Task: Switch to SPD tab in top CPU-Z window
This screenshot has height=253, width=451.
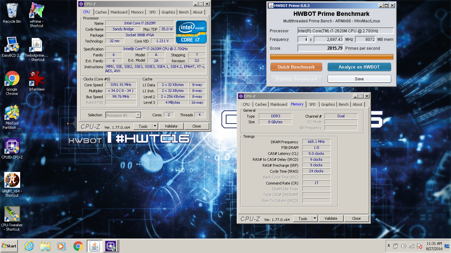Action: pos(152,12)
